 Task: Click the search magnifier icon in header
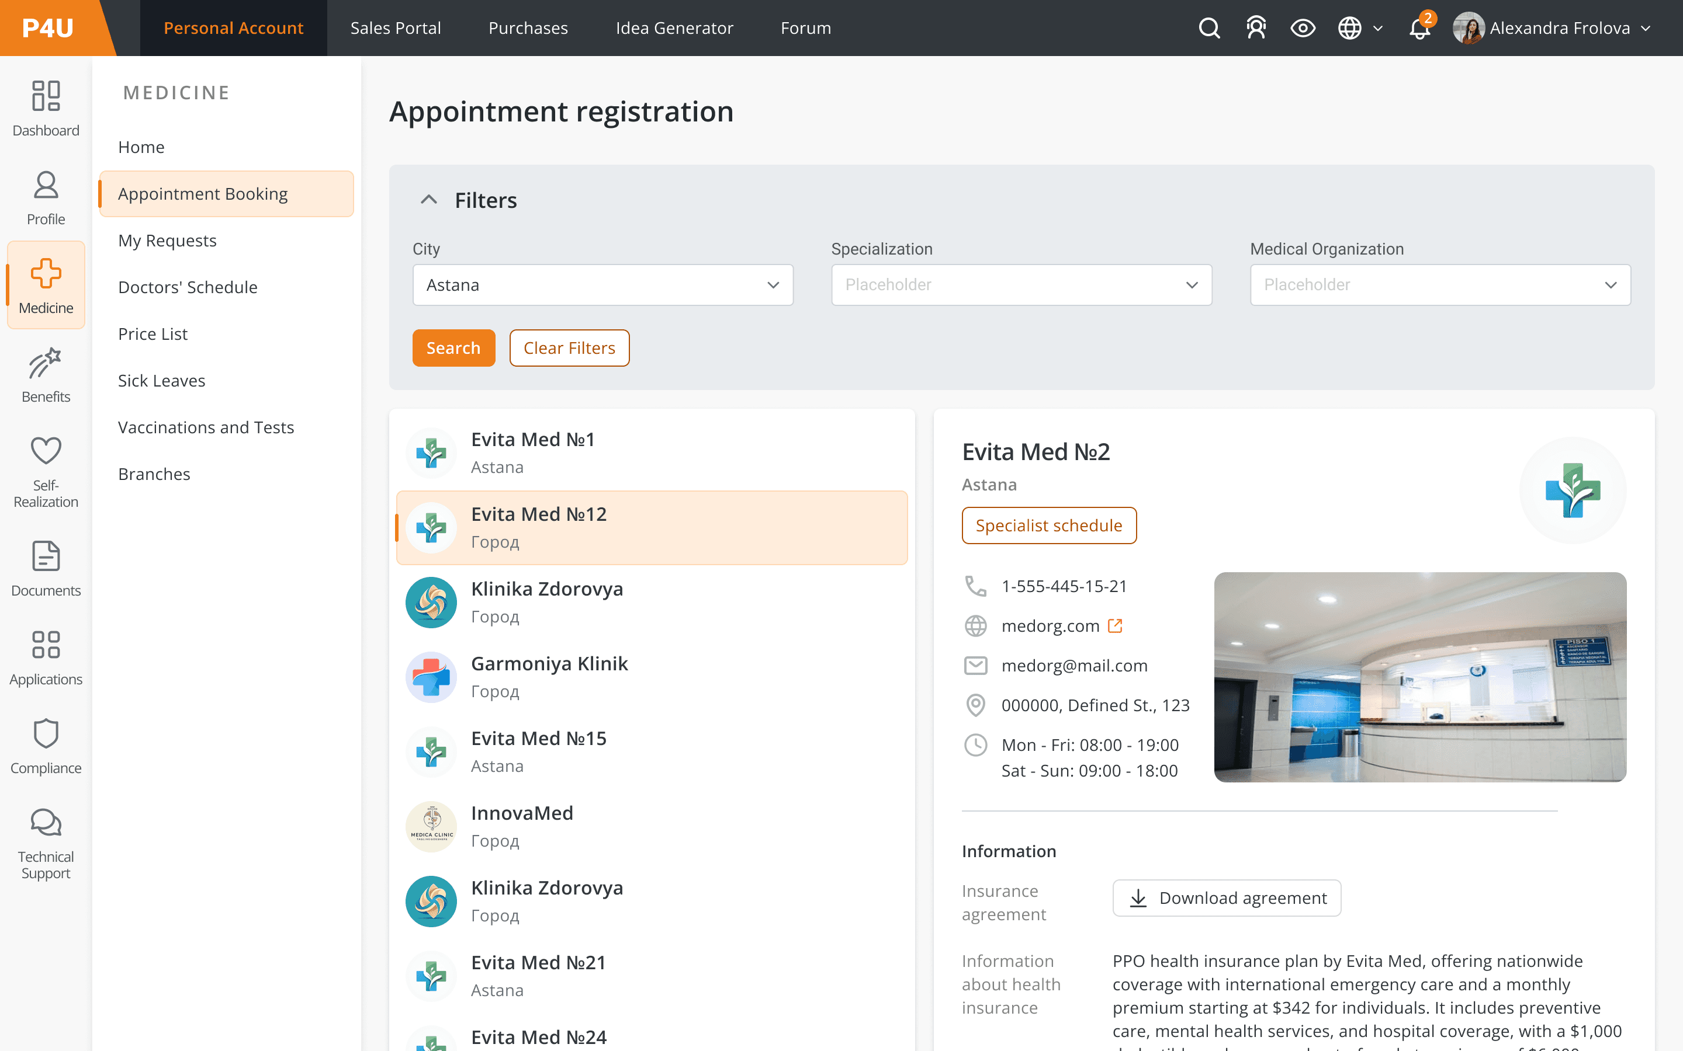point(1208,28)
